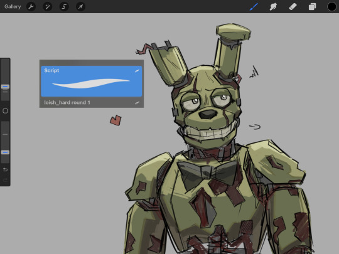339x254 pixels.
Task: Activate the Selection S tool
Action: pos(64,7)
